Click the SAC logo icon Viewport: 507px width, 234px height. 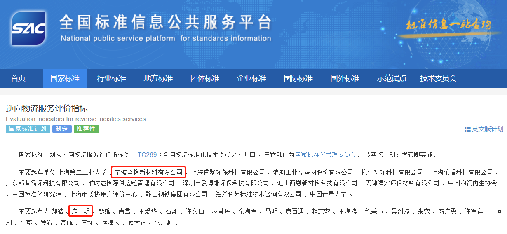tap(29, 28)
